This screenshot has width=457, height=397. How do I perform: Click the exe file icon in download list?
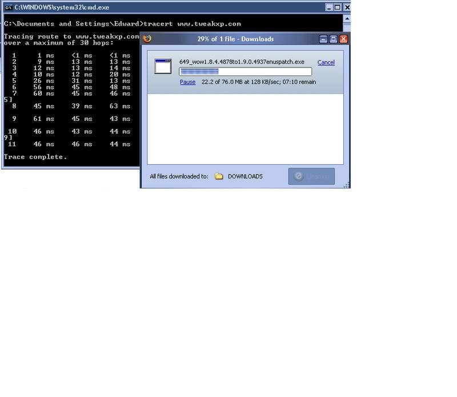point(163,66)
